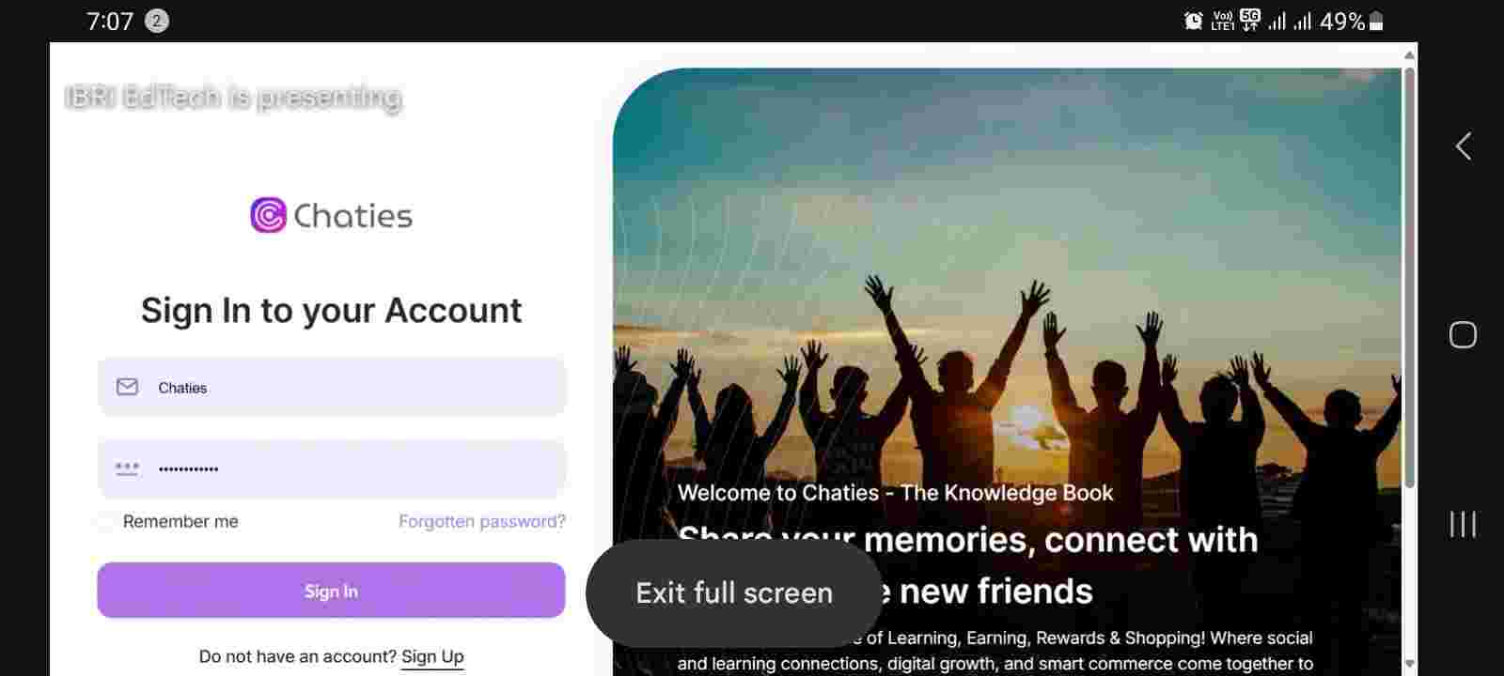The width and height of the screenshot is (1504, 676).
Task: Click the scrollbar up arrow
Action: coord(1409,55)
